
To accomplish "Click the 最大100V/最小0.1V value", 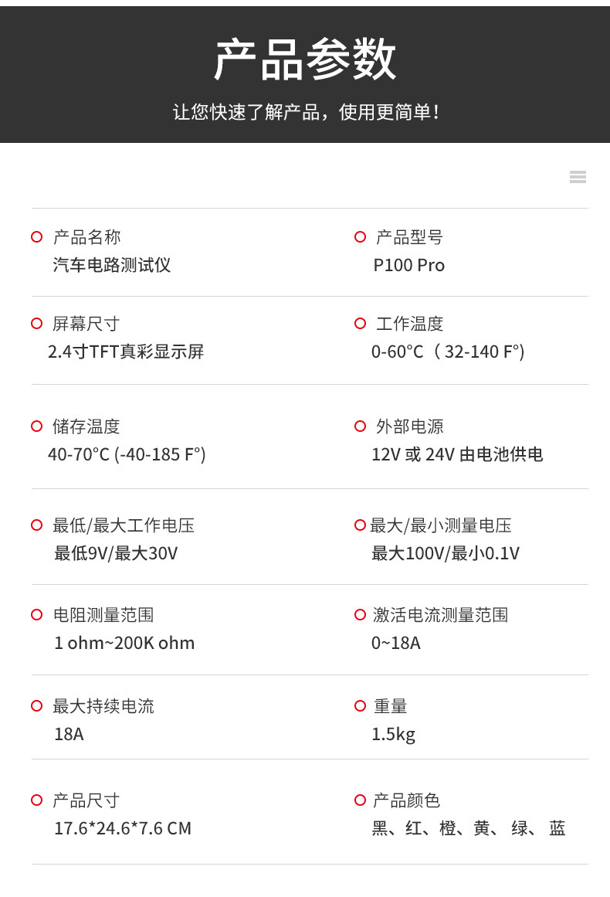I will point(446,554).
